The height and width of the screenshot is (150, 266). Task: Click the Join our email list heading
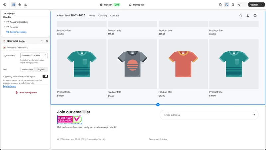(73, 112)
